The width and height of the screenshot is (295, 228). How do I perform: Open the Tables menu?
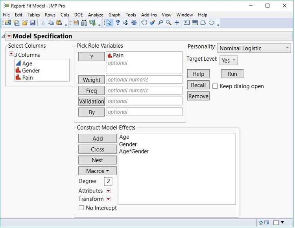[33, 15]
